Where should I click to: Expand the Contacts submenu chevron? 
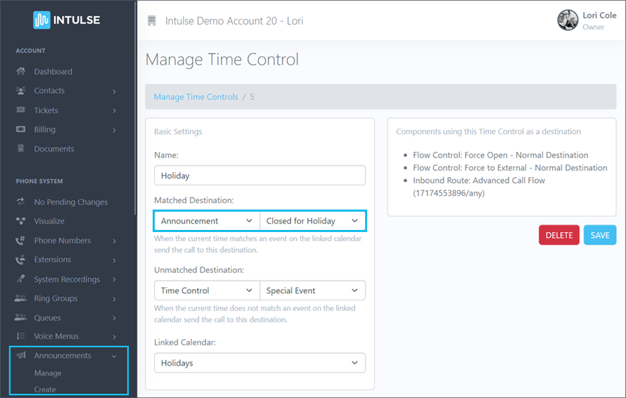click(114, 91)
